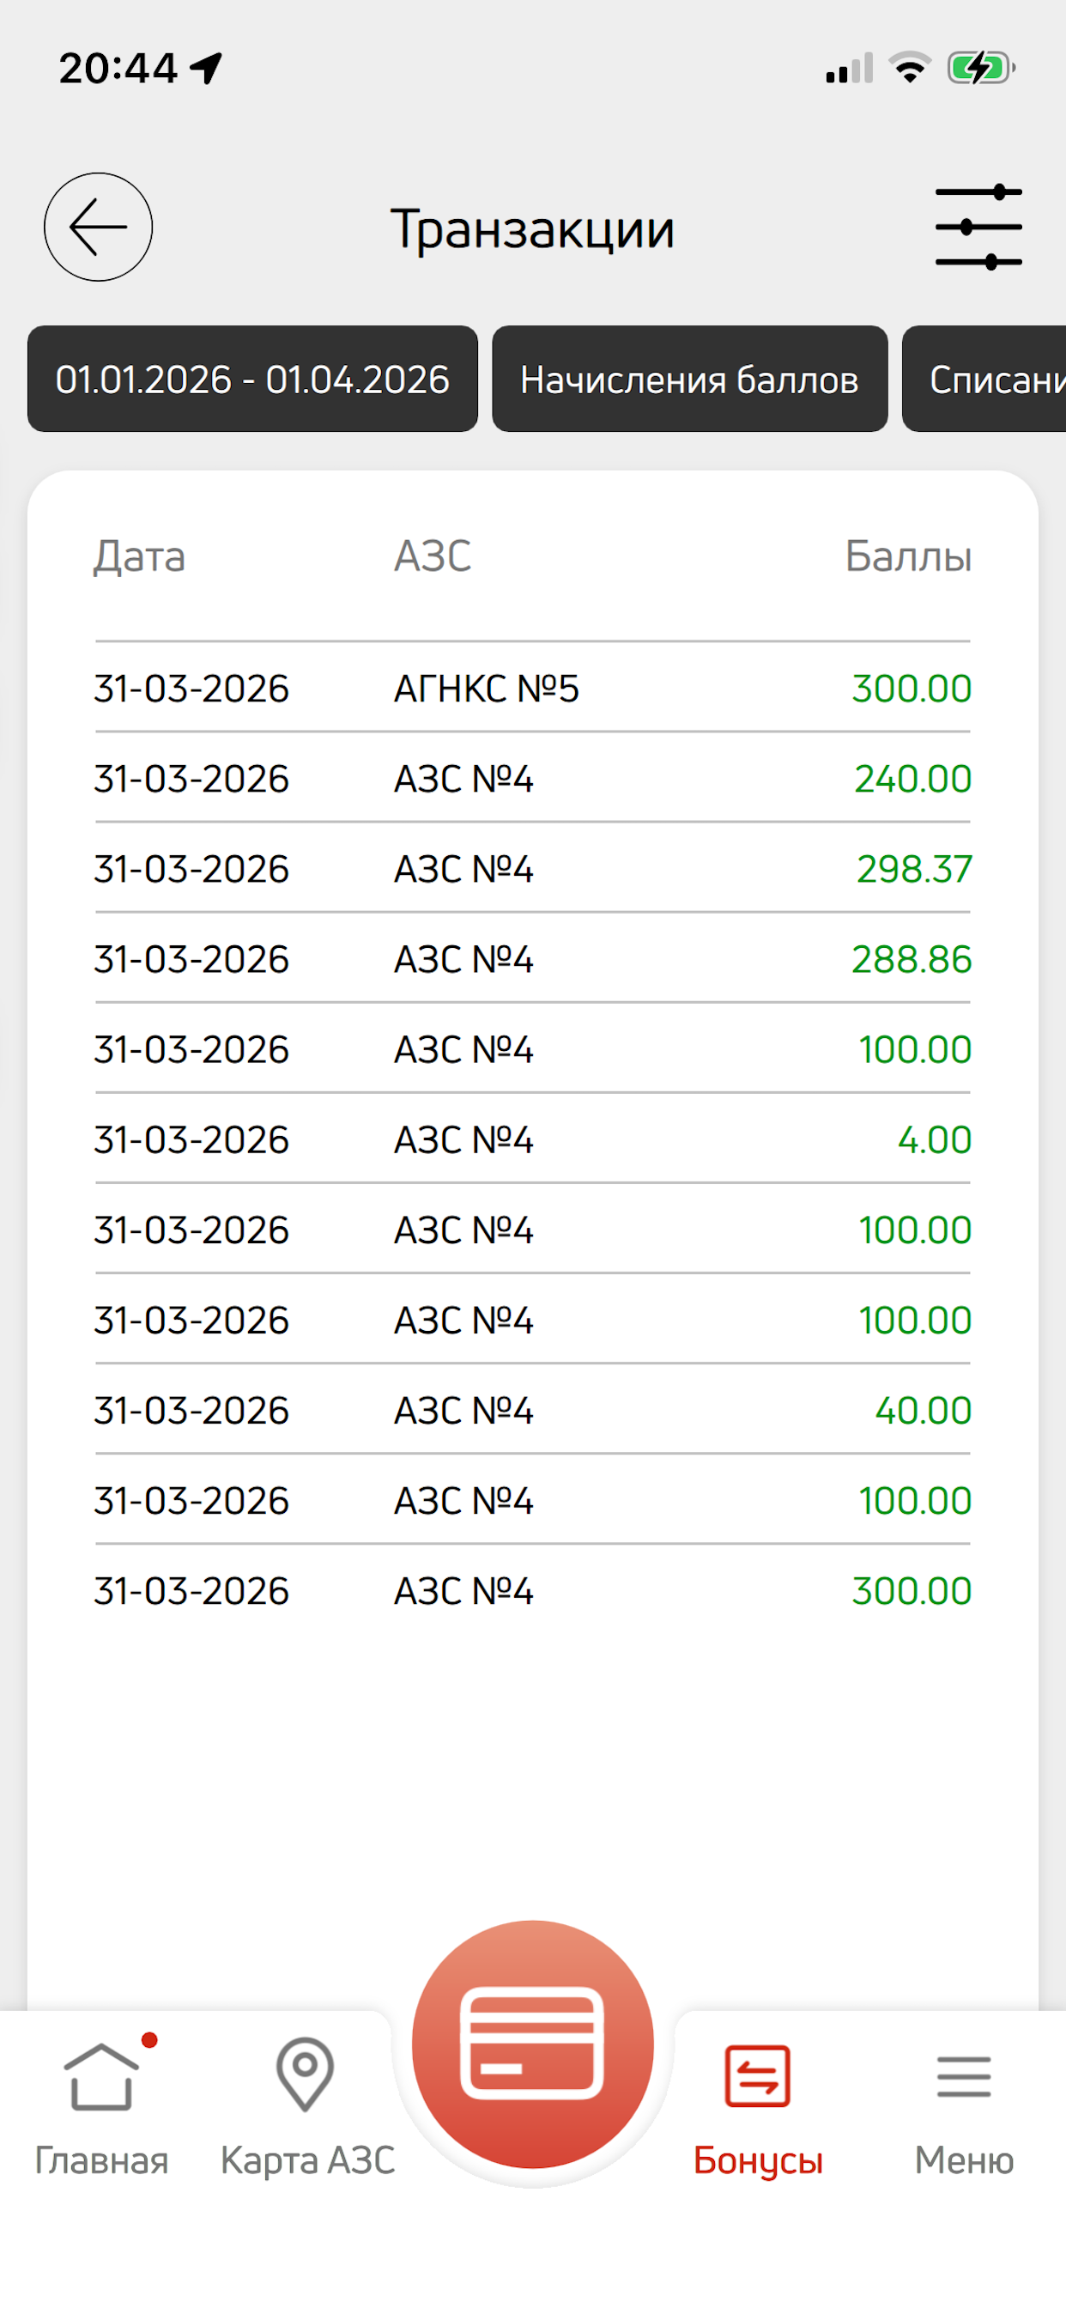Screen dimensions: 1066x2308
Task: Open the 240.00 points АЗС №4 row
Action: 533,778
